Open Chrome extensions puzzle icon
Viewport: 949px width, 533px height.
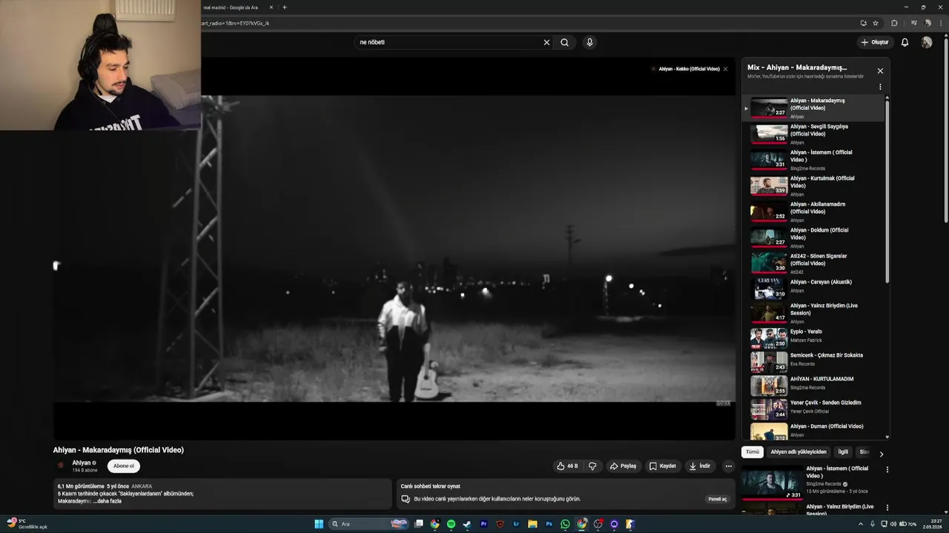893,23
